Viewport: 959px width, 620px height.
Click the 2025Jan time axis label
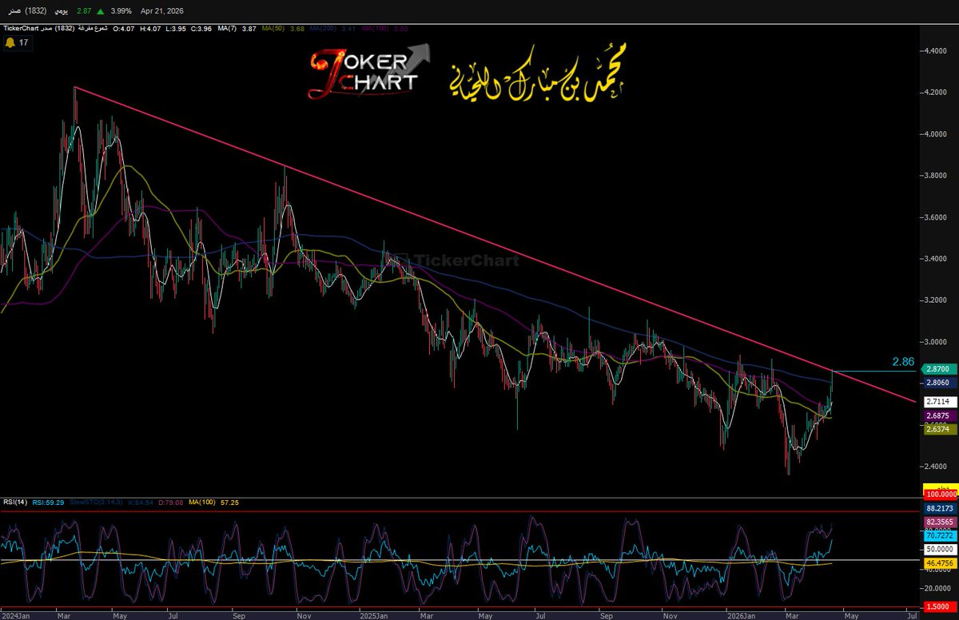coord(374,617)
